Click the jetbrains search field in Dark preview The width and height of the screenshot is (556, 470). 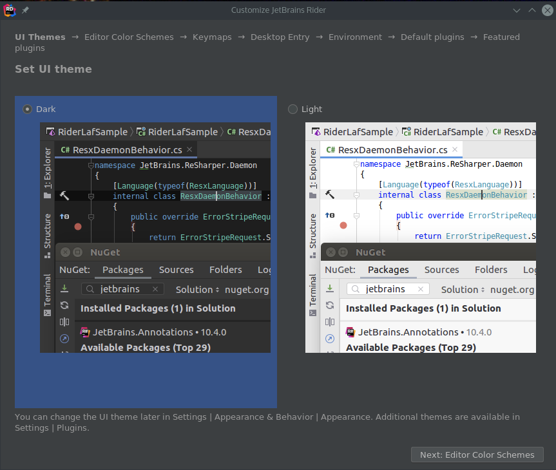coord(122,289)
